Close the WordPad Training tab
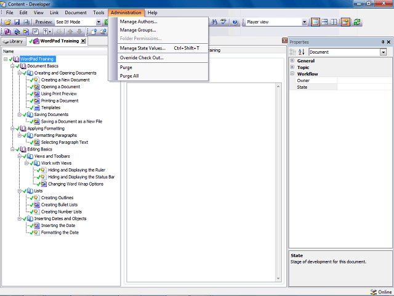Viewport: 394px width, 296px height. [83, 41]
